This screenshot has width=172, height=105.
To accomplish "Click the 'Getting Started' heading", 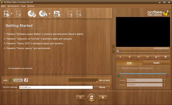I will (19, 26).
